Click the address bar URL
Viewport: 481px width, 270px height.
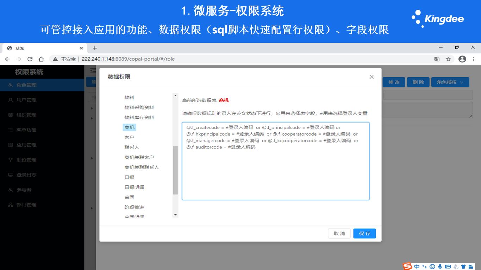pos(128,59)
